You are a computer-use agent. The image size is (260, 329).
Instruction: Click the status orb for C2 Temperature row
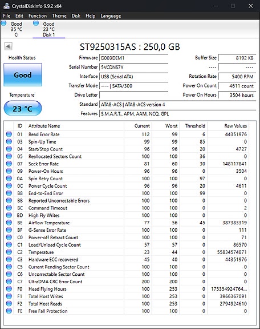[9, 252]
